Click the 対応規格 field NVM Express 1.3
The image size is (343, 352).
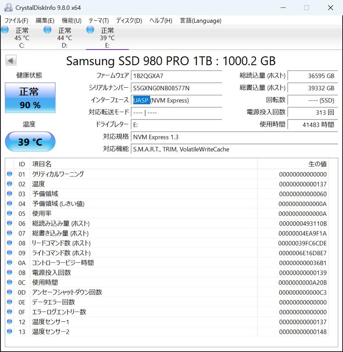pos(234,137)
